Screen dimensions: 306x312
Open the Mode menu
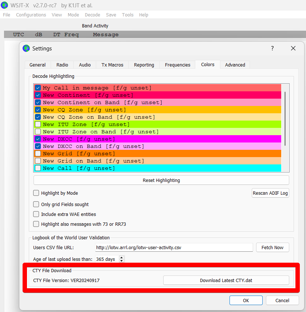tap(73, 15)
